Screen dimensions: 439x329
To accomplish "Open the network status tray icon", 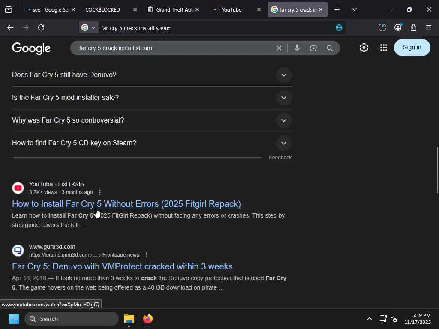I will 383,319.
